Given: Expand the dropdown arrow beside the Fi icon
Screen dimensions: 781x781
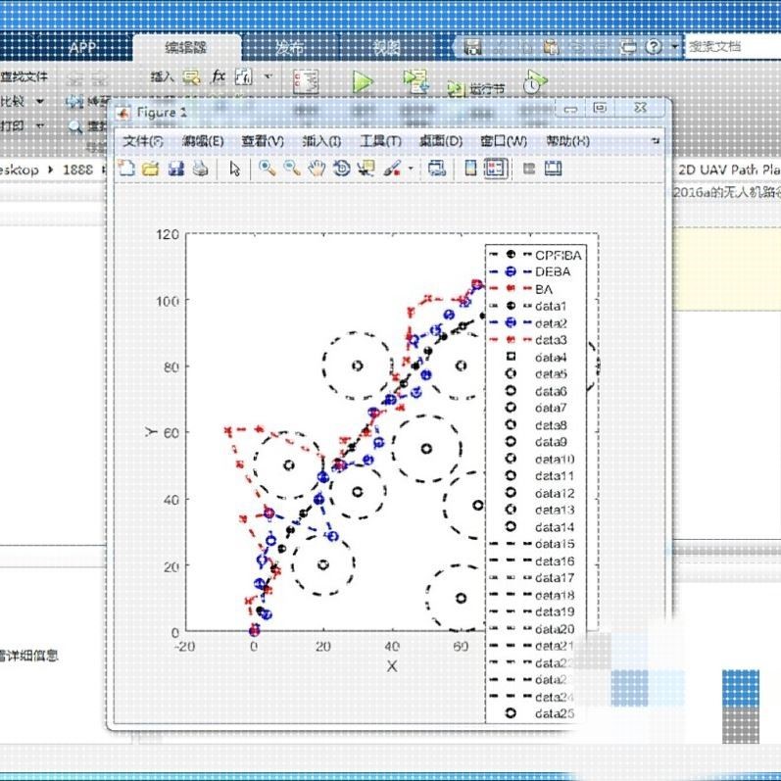Looking at the screenshot, I should point(268,76).
